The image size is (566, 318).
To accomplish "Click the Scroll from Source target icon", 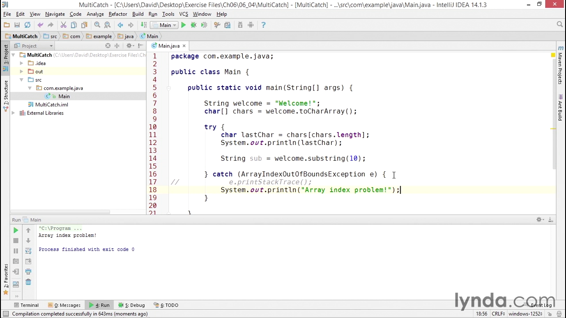I will click(x=108, y=46).
